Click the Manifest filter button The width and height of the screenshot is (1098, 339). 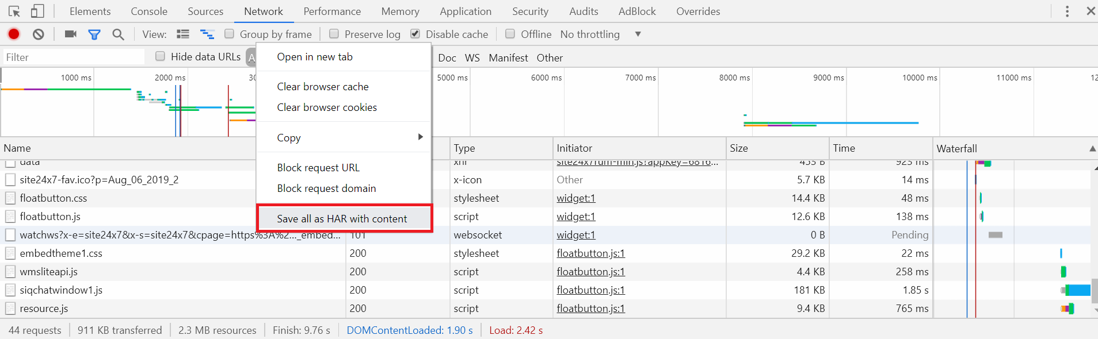point(508,58)
